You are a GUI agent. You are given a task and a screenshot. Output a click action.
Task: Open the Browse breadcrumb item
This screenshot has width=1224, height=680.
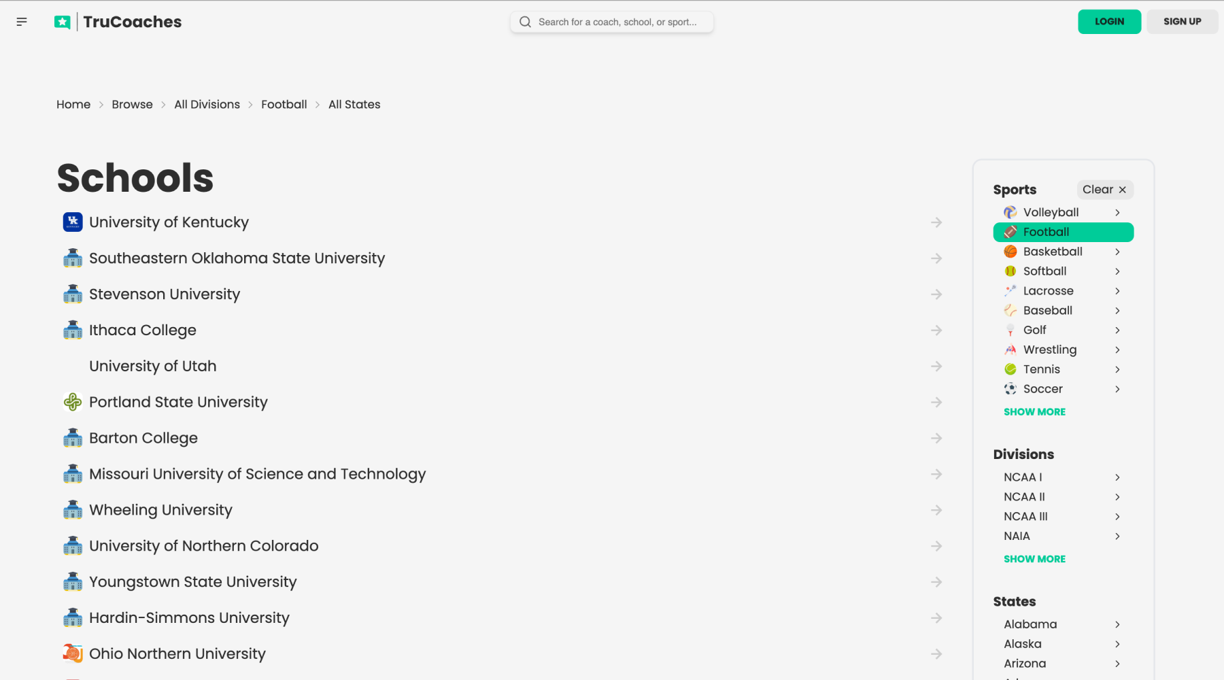coord(132,104)
